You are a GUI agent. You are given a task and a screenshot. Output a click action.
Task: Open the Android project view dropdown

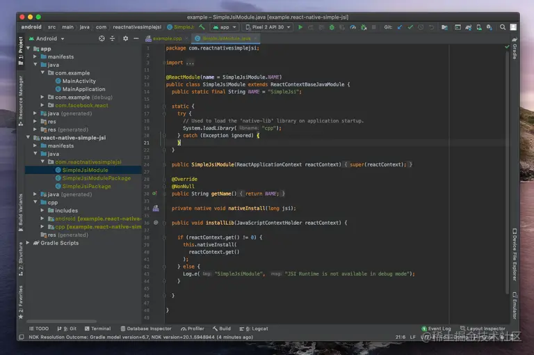[x=47, y=38]
